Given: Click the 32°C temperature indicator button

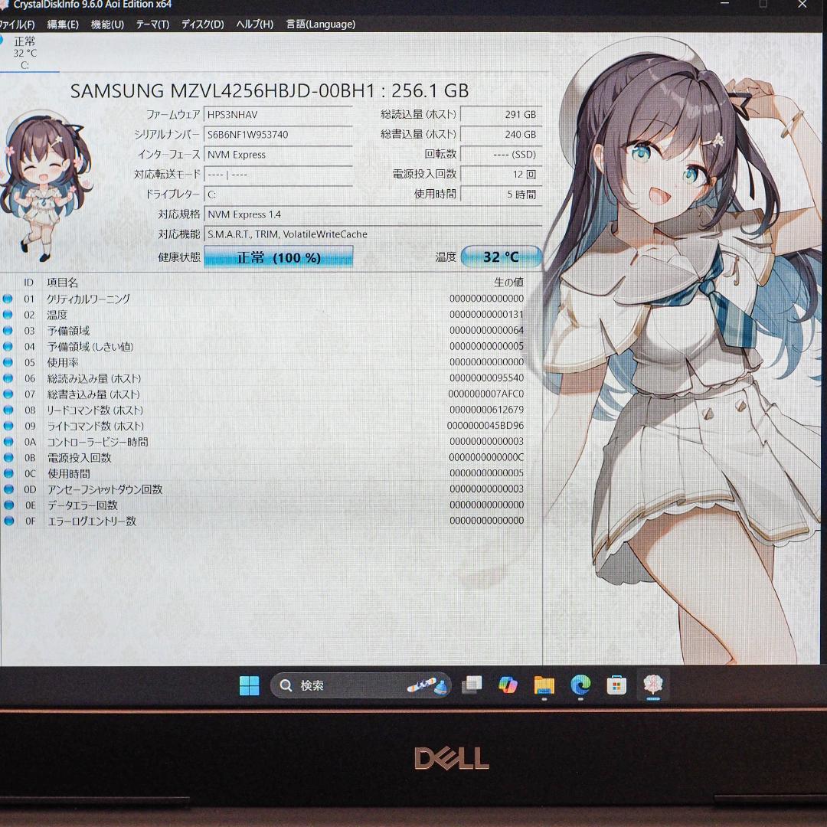Looking at the screenshot, I should click(x=502, y=257).
